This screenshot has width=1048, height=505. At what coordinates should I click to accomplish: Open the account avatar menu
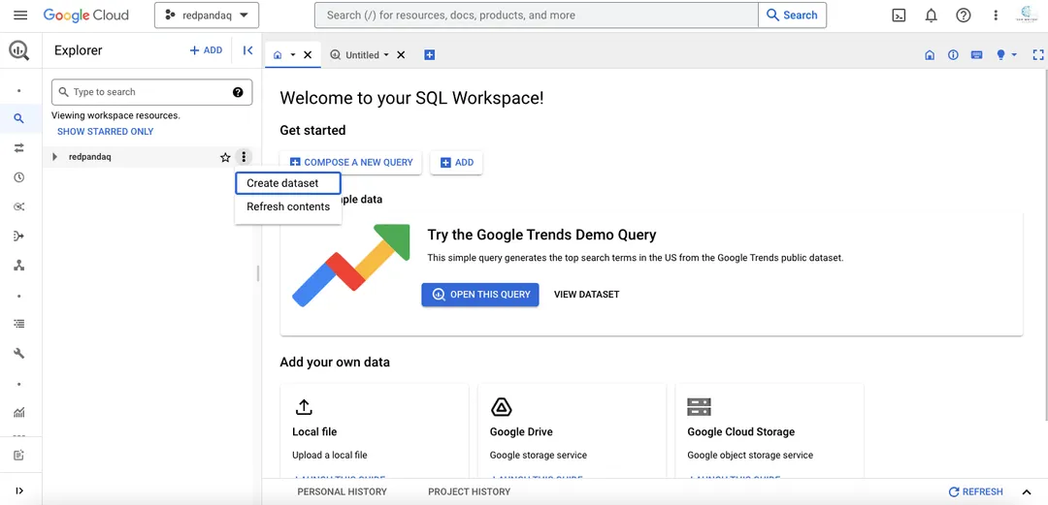pos(1028,16)
